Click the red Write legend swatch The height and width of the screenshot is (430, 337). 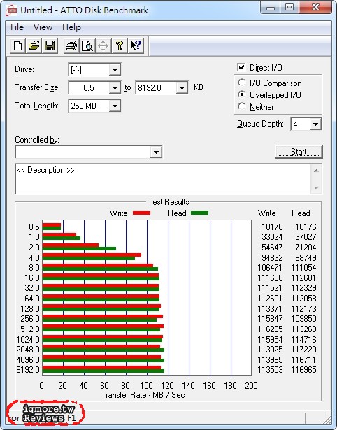pos(141,213)
